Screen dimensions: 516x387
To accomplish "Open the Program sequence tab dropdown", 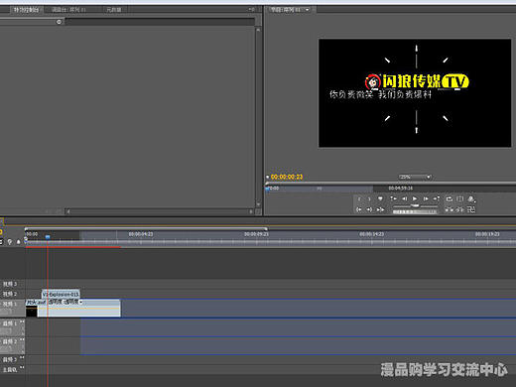I will (307, 10).
